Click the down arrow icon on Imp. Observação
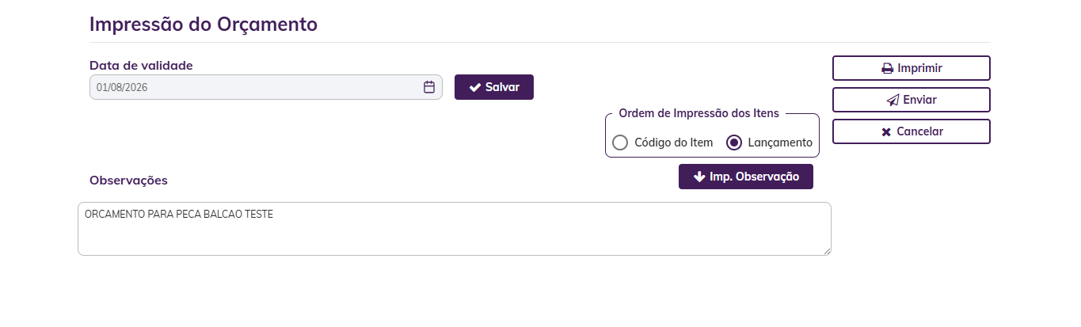 [x=699, y=177]
